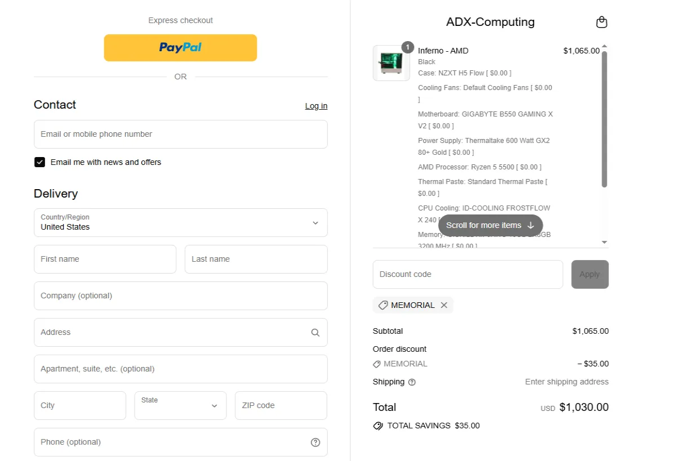The height and width of the screenshot is (461, 676).
Task: Select the First name field
Action: point(105,259)
